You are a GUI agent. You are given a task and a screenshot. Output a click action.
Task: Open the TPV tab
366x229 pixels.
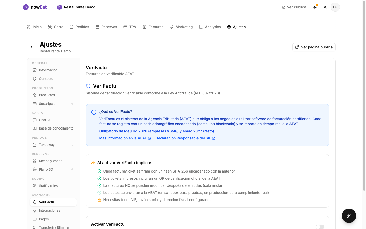pyautogui.click(x=130, y=27)
